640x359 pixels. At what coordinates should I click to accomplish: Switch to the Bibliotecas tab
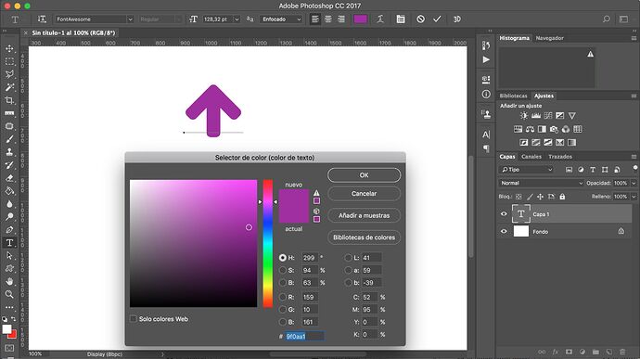514,96
